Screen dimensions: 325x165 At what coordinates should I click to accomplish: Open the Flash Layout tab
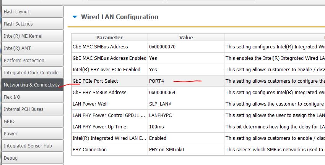pos(31,11)
